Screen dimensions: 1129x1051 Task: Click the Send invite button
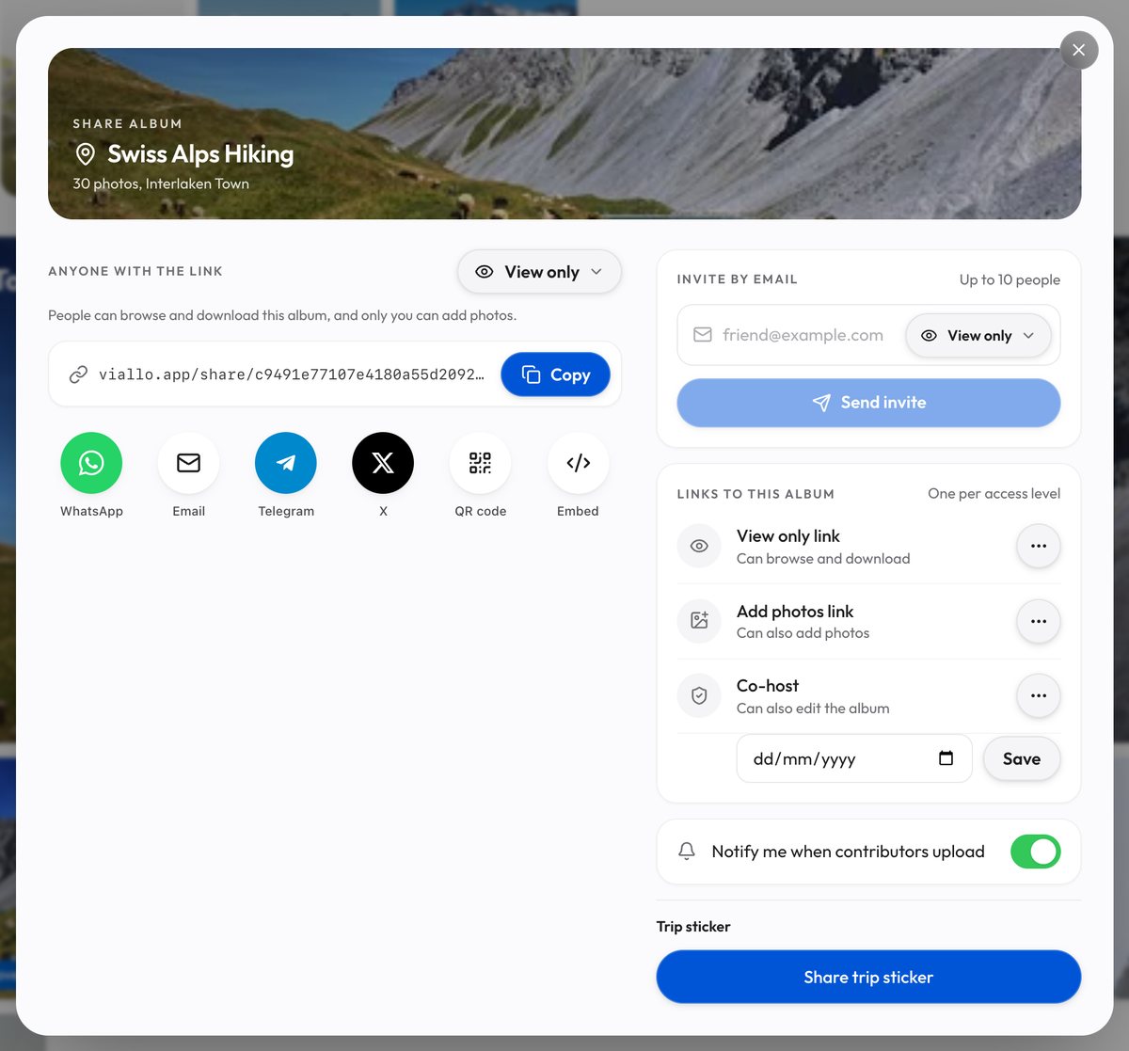(868, 403)
